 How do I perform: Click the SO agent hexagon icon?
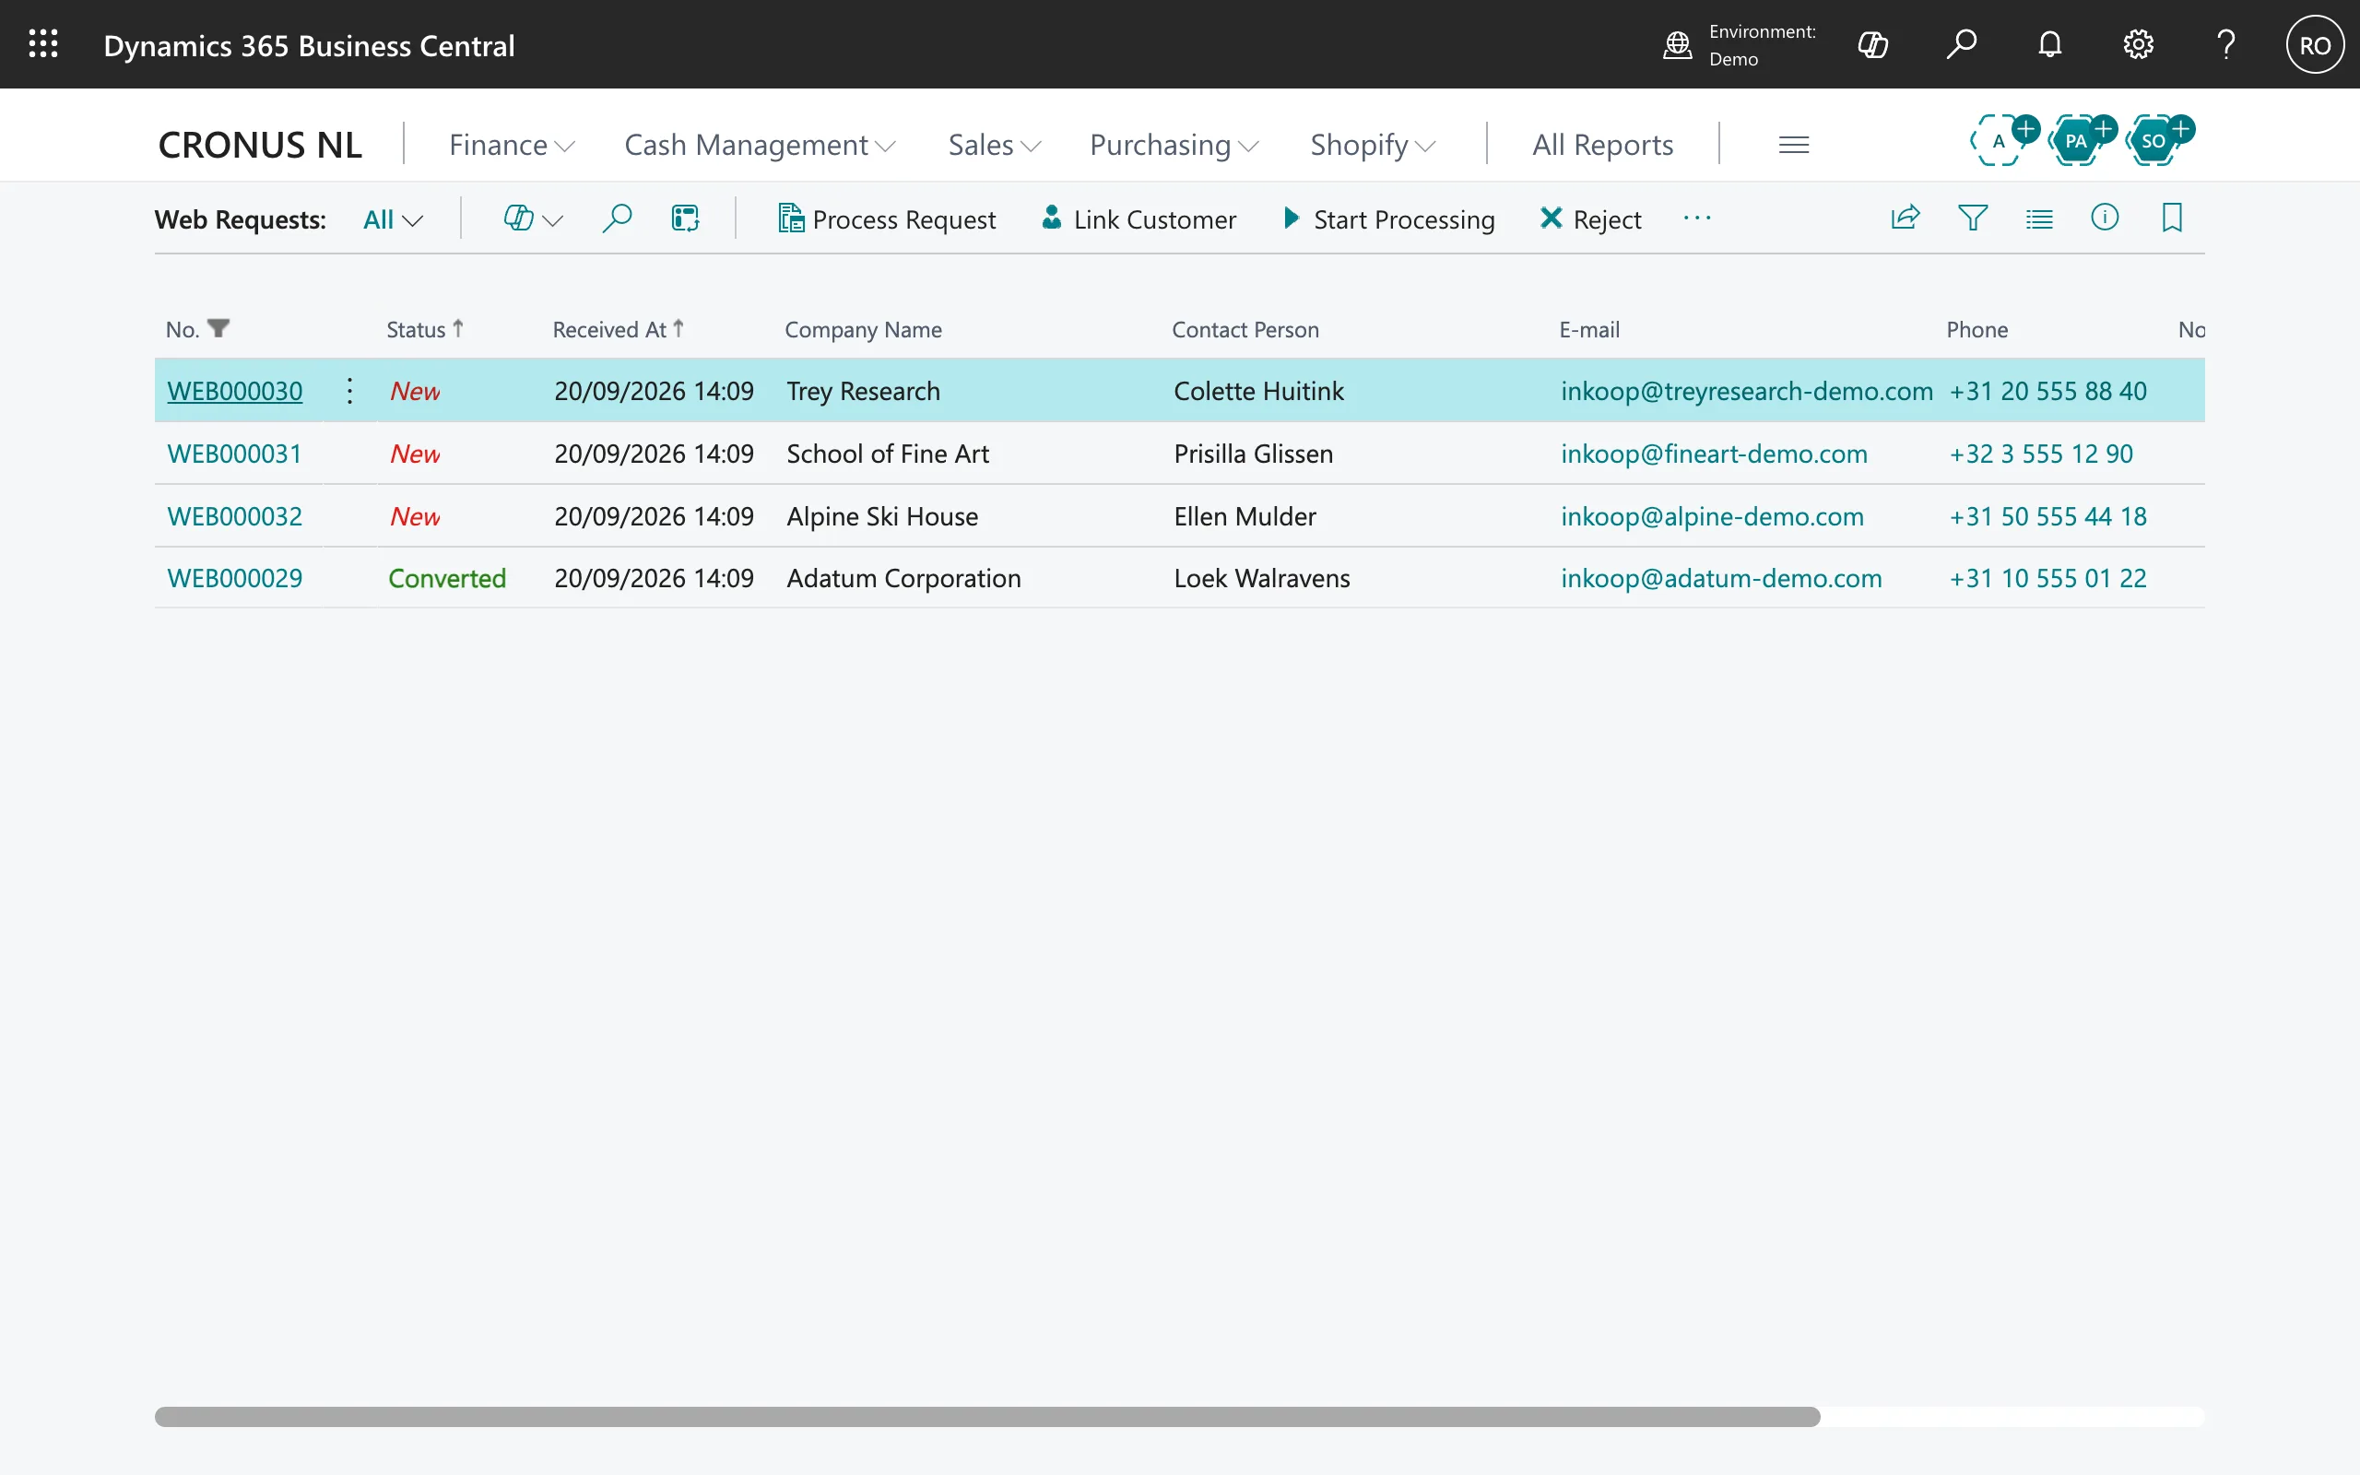pyautogui.click(x=2154, y=141)
